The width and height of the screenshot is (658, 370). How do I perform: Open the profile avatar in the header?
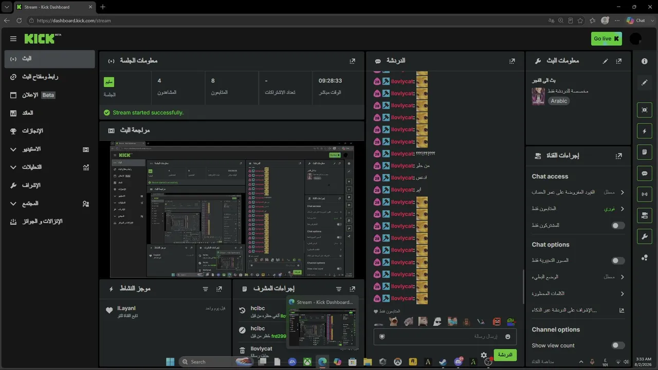635,39
